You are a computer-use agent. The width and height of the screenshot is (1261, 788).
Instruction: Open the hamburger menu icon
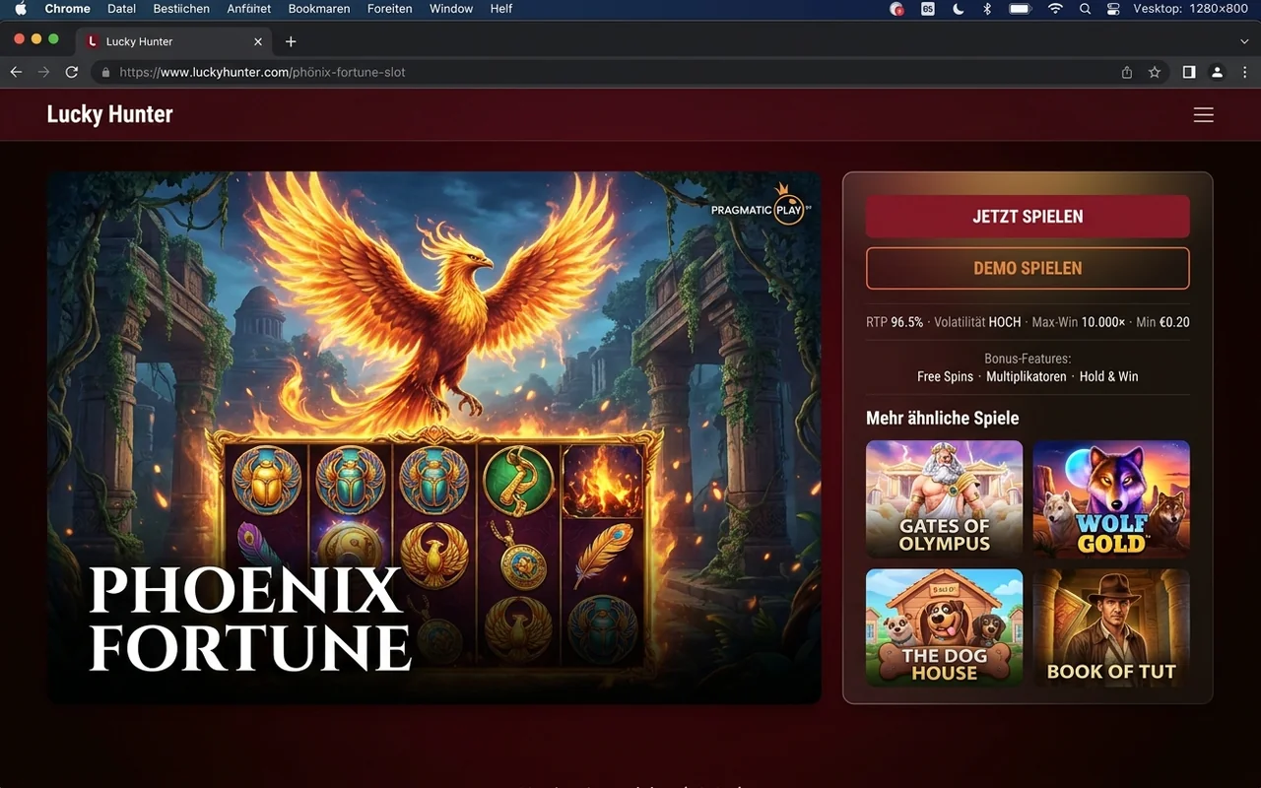point(1203,114)
